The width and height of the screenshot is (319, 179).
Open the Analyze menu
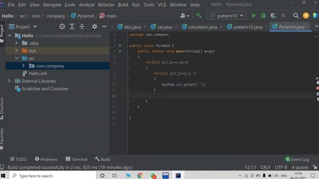[87, 4]
